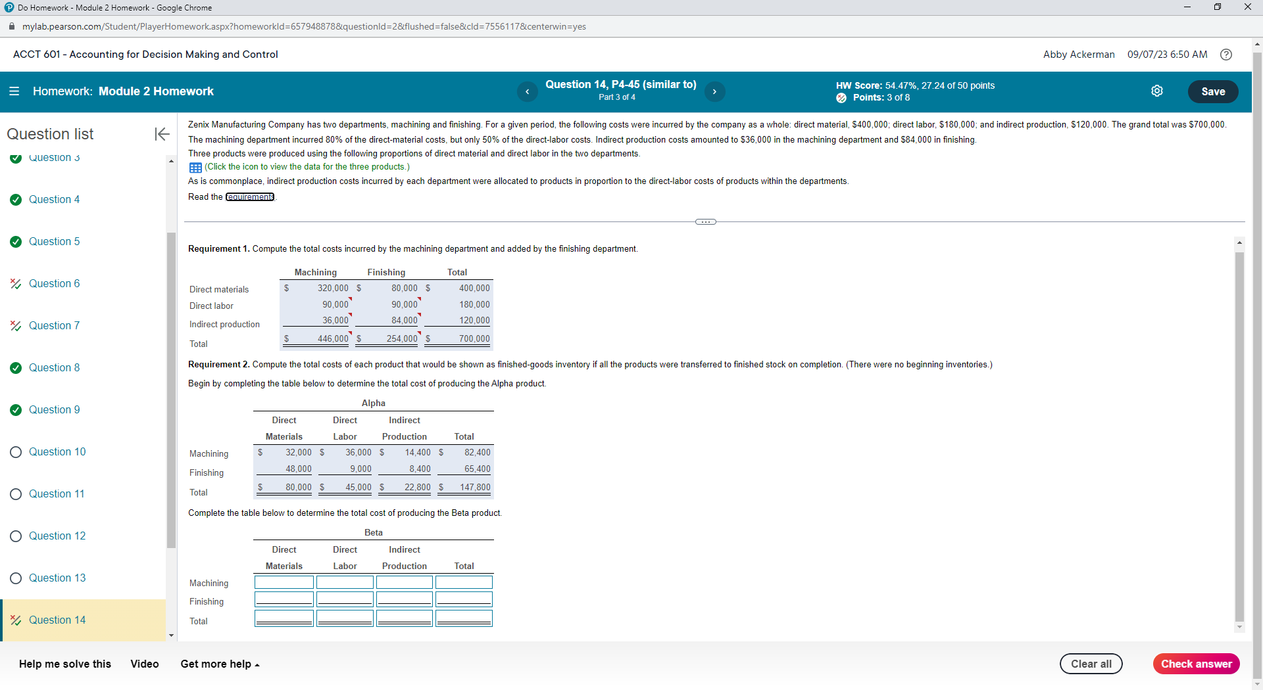Click the Question 14 partial credit icon
This screenshot has height=690, width=1263.
(x=16, y=620)
